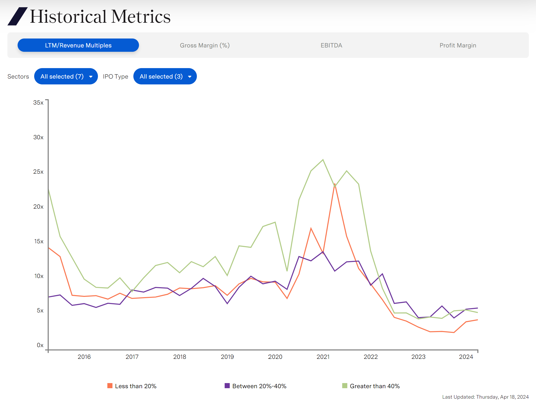Click the 2021 x-axis label

click(323, 357)
